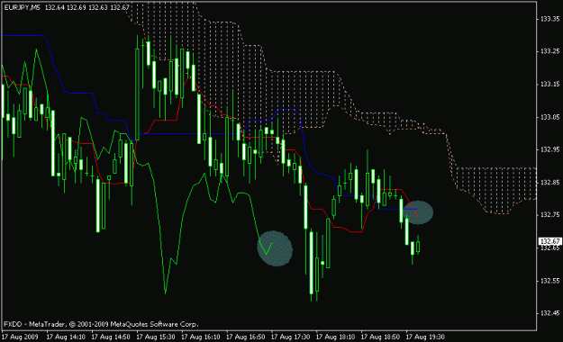Select the low value 132.63 in chart header
563x342 pixels.
(98, 7)
